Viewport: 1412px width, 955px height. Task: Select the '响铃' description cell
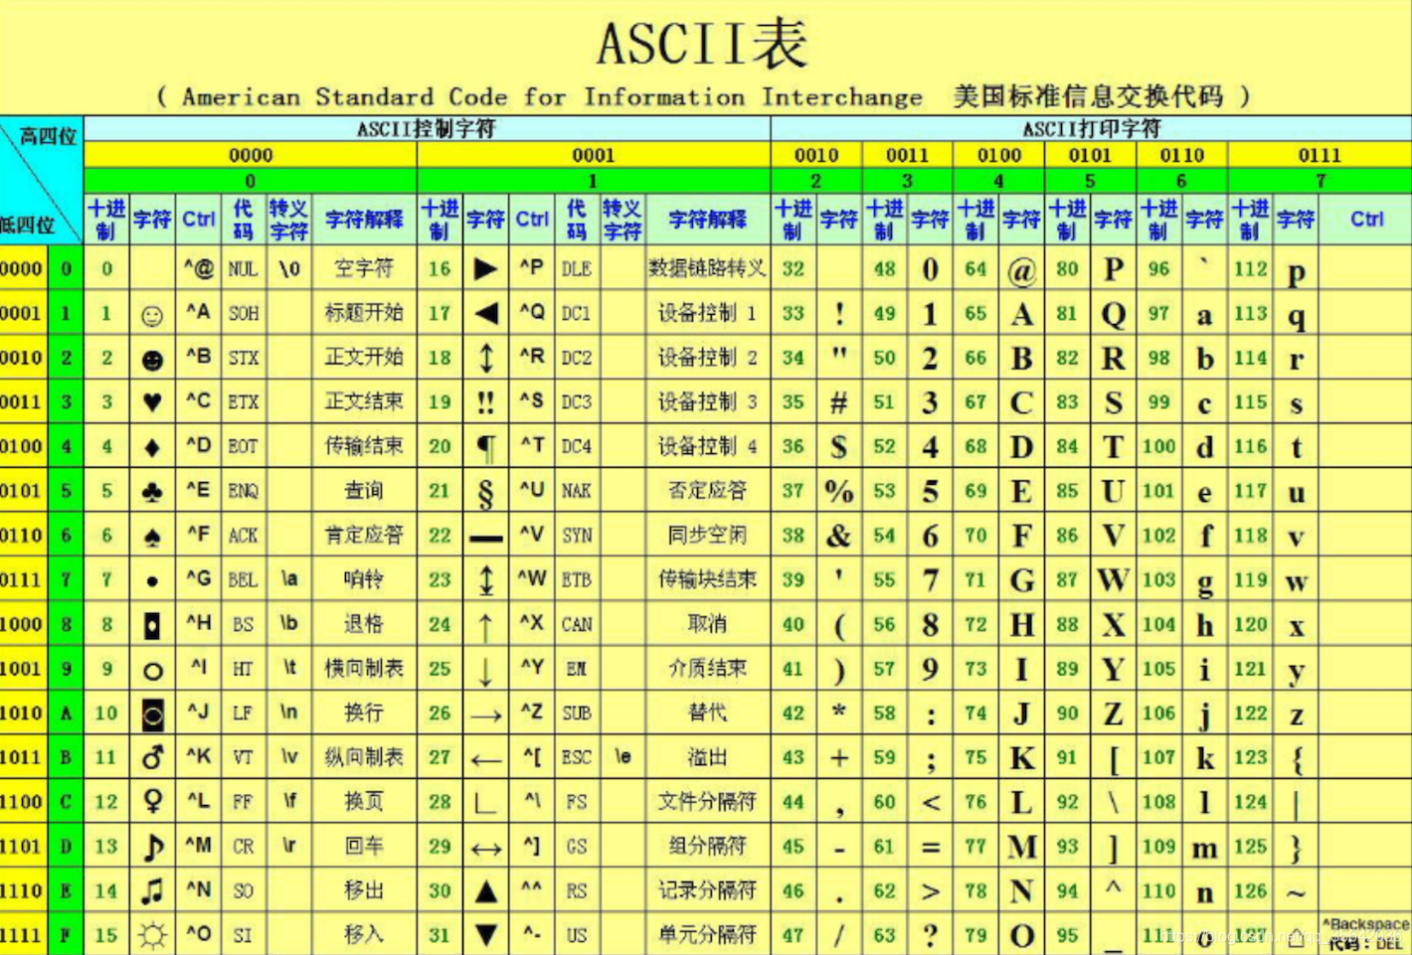(x=364, y=578)
